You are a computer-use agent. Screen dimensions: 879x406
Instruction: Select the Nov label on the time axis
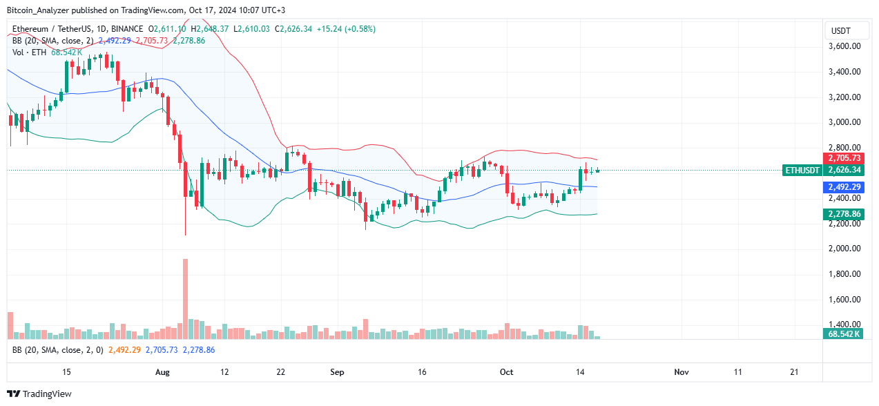click(x=681, y=371)
